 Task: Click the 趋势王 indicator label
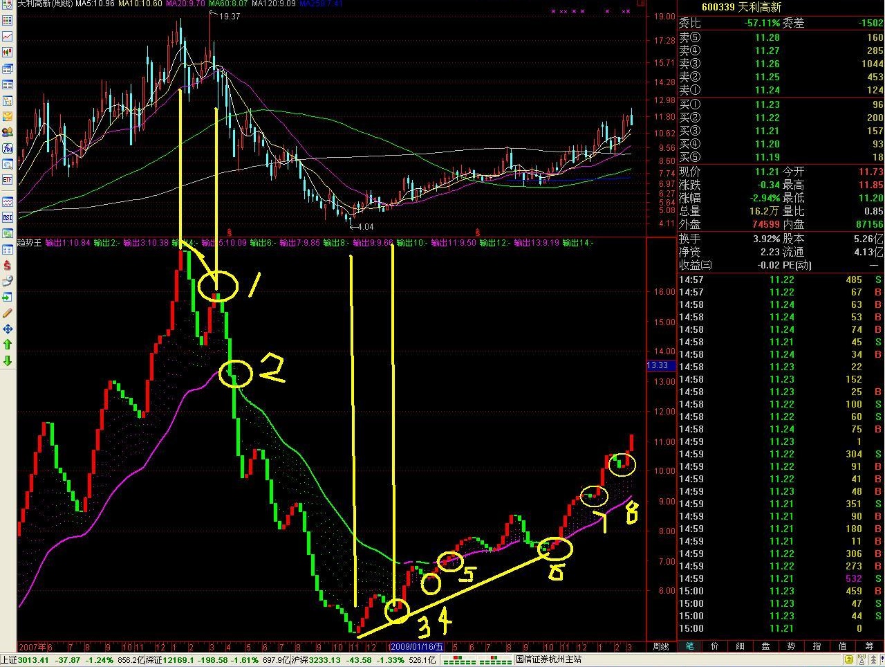coord(30,243)
